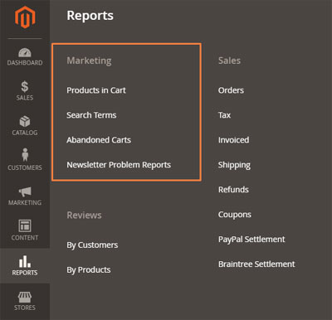
Task: Open the Orders sales report
Action: (231, 90)
